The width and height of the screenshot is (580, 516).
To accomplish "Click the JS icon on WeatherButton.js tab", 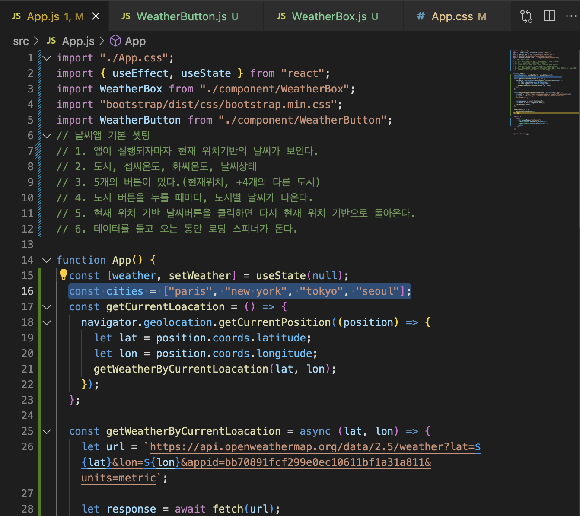I will pyautogui.click(x=126, y=16).
